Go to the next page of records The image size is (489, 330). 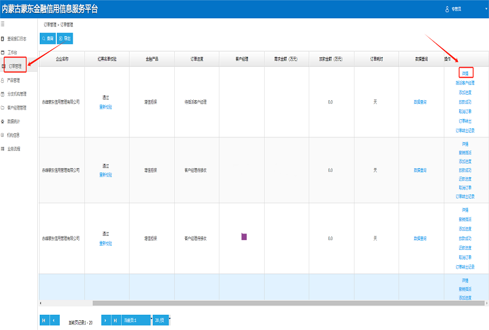click(106, 320)
